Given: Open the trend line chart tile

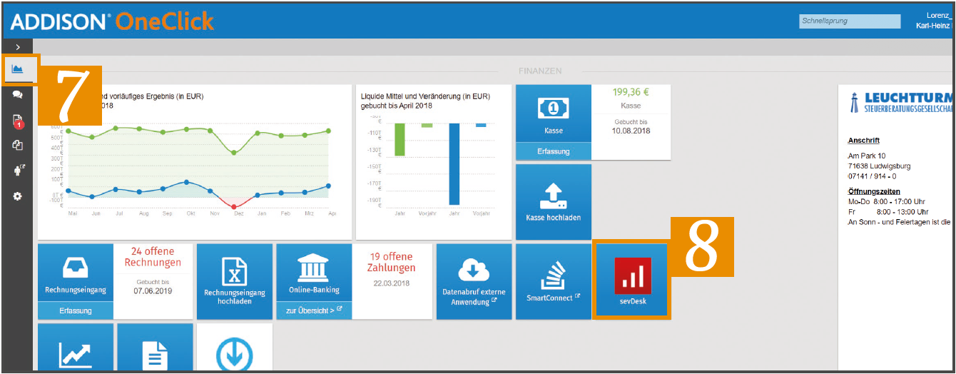Looking at the screenshot, I should coord(75,347).
